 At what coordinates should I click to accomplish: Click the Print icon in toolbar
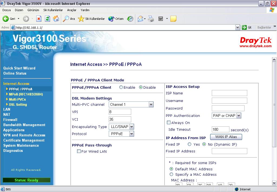point(151,19)
